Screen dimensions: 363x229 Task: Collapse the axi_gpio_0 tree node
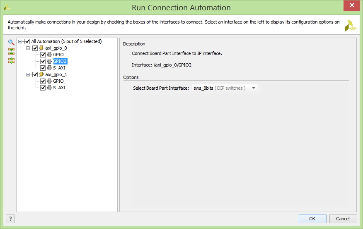click(x=28, y=48)
